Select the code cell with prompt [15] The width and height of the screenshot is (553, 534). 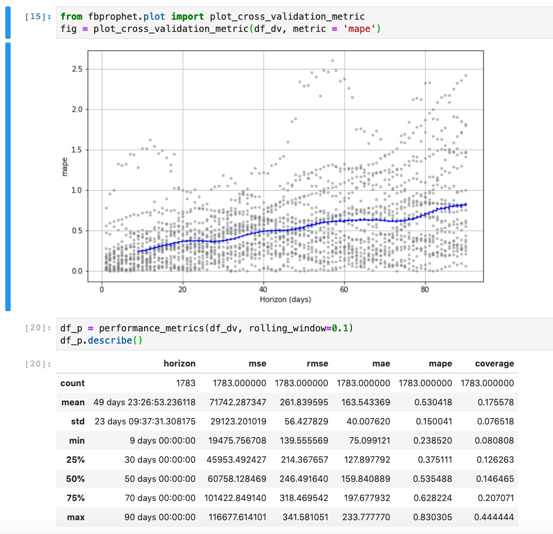pos(213,22)
